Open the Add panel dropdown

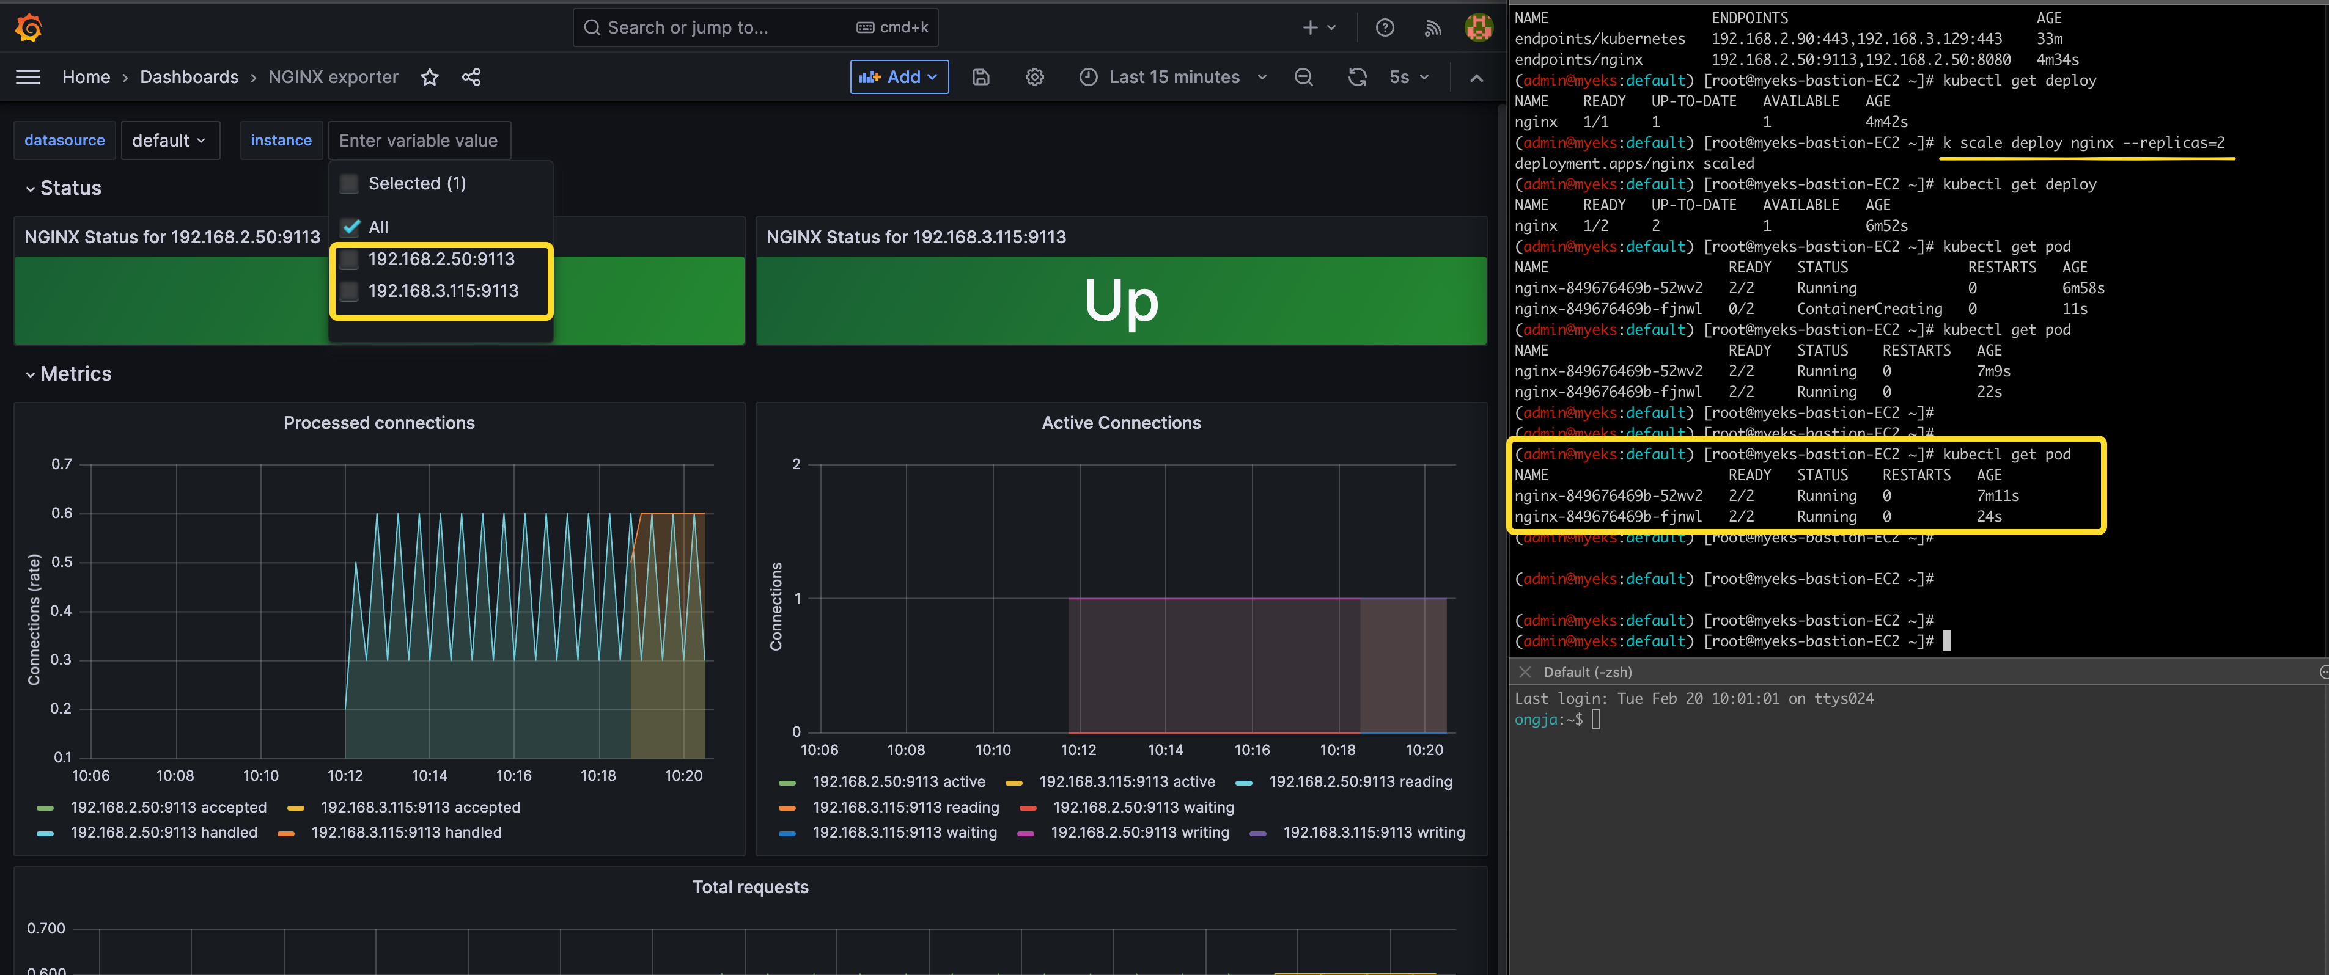click(x=899, y=78)
